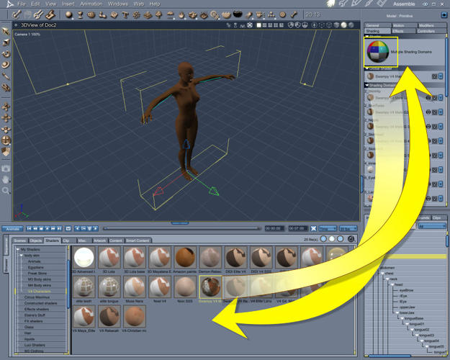Select the hand pan tool in left toolbar
The height and width of the screenshot is (360, 450).
(x=6, y=180)
